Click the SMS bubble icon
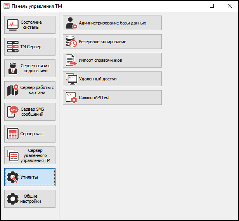The height and width of the screenshot is (221, 239). point(13,112)
